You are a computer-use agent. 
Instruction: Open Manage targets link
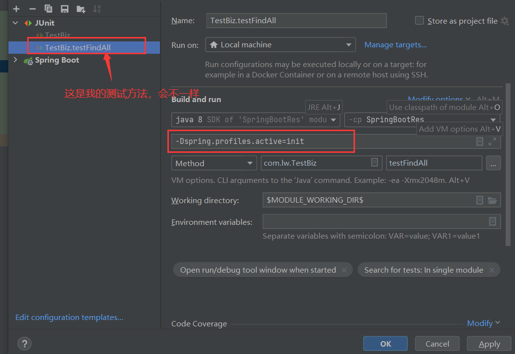click(x=396, y=44)
